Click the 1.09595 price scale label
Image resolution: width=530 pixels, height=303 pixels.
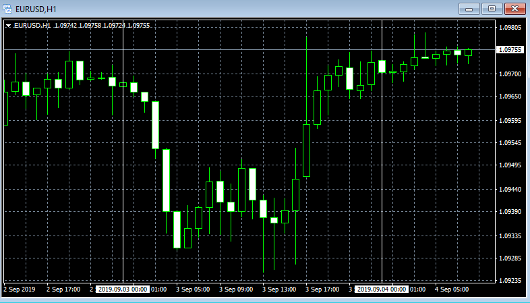[x=510, y=120]
